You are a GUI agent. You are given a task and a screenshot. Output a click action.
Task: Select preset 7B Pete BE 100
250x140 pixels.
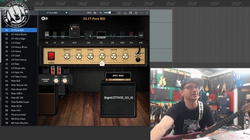(x=19, y=98)
